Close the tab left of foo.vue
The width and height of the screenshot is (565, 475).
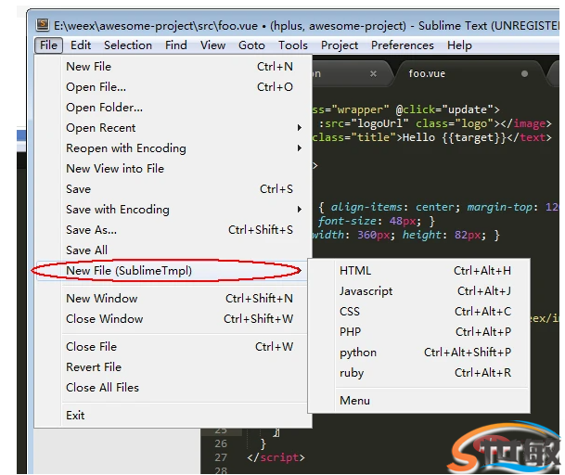point(373,73)
